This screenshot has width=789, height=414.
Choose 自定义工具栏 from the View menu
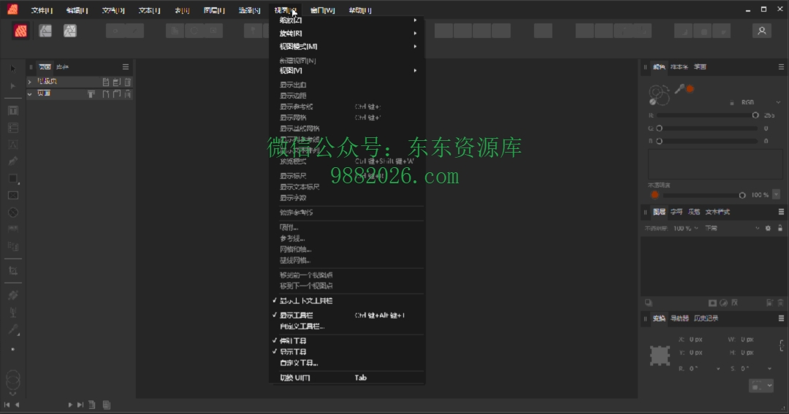(x=301, y=326)
